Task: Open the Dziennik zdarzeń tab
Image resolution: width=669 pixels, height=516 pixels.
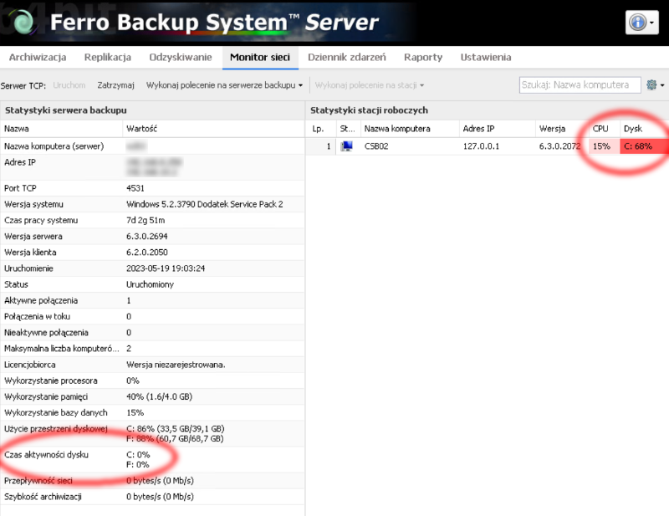Action: click(x=347, y=58)
